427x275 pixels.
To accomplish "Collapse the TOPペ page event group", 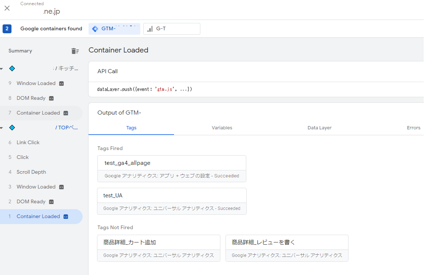I will [2, 128].
